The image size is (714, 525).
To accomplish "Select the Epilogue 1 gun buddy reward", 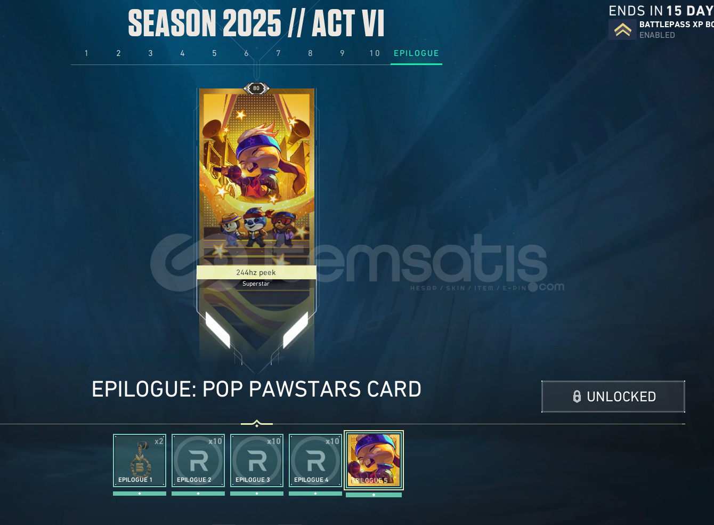I will tap(140, 461).
